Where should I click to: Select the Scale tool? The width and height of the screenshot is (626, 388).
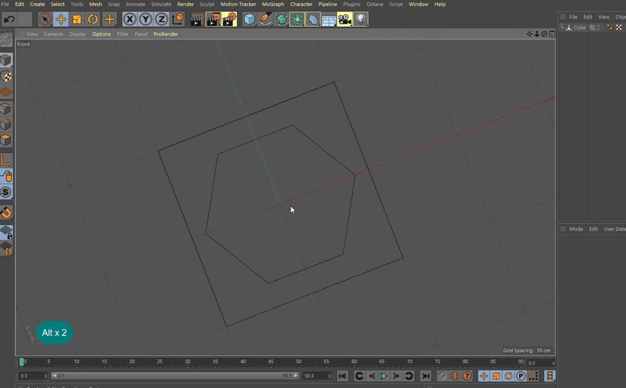tap(76, 19)
